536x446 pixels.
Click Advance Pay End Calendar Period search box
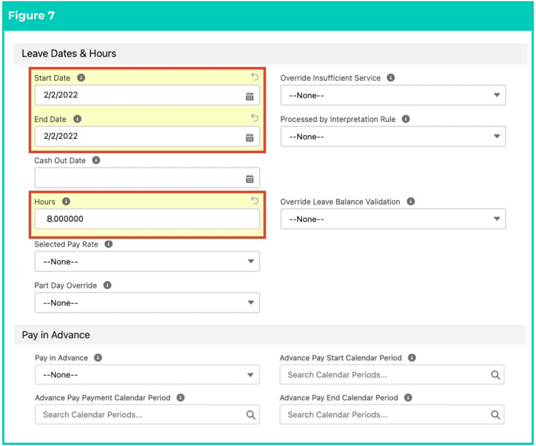point(392,415)
